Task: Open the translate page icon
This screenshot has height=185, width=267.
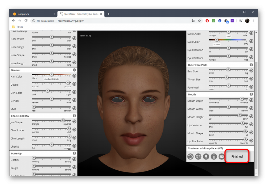Action: [193, 21]
